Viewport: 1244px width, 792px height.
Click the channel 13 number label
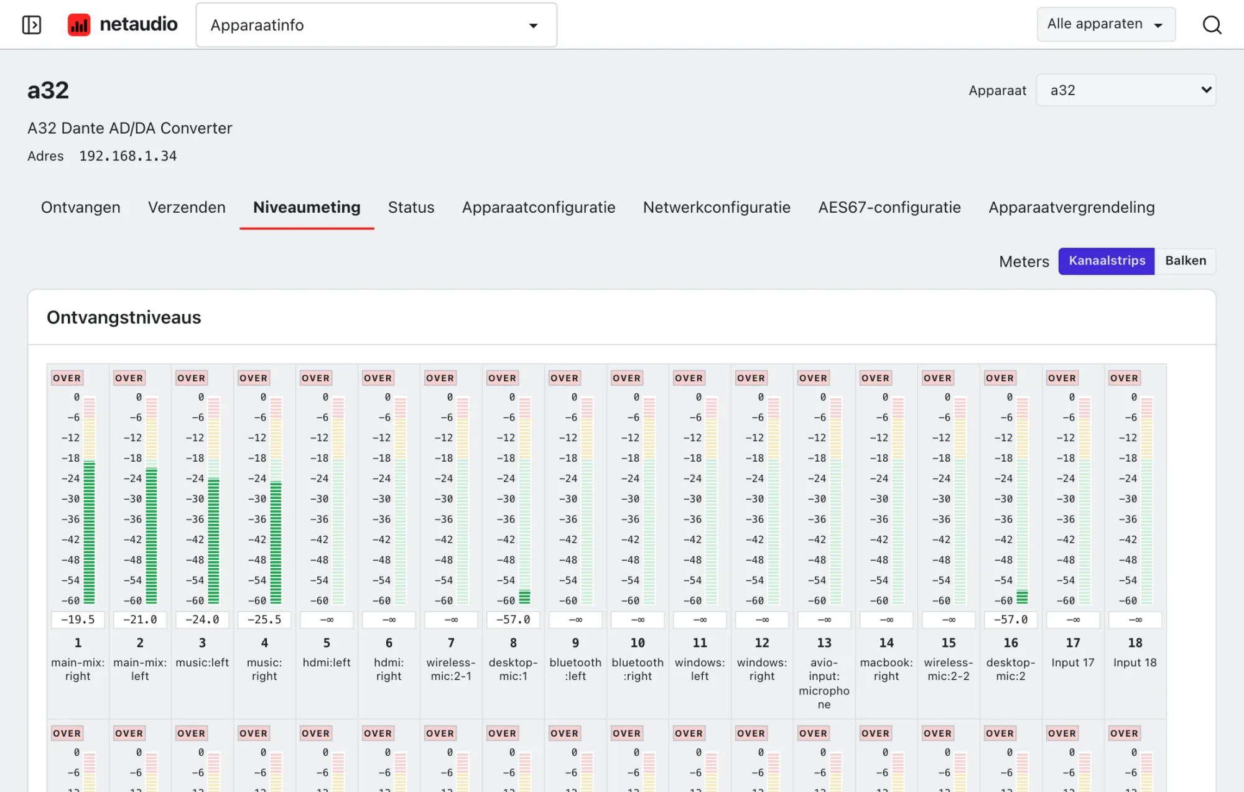824,643
